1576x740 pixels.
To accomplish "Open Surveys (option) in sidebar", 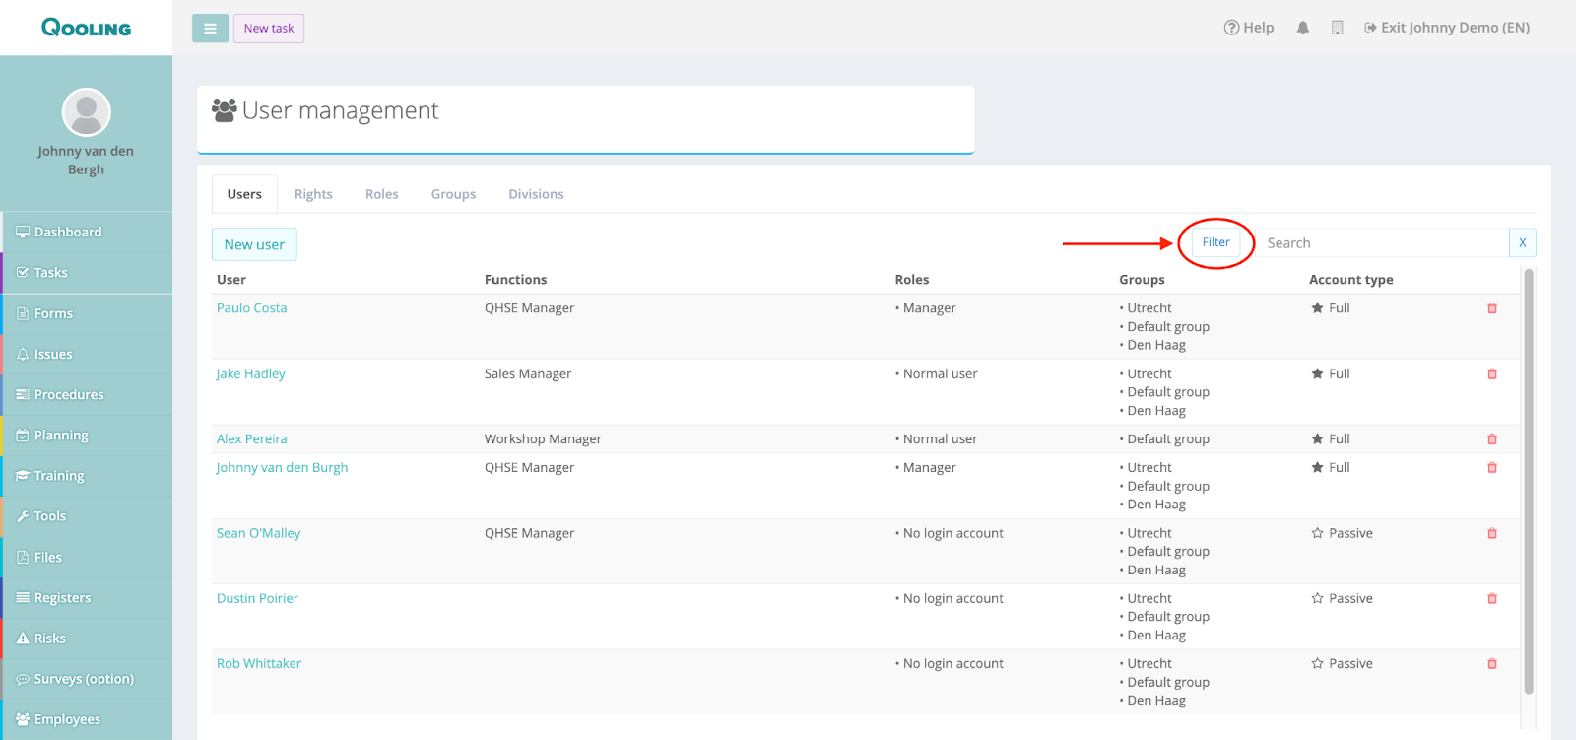I will (87, 679).
